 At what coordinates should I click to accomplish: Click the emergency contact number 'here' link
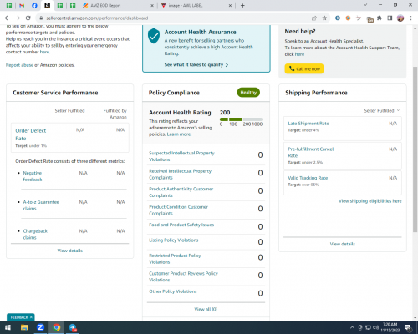point(44,52)
